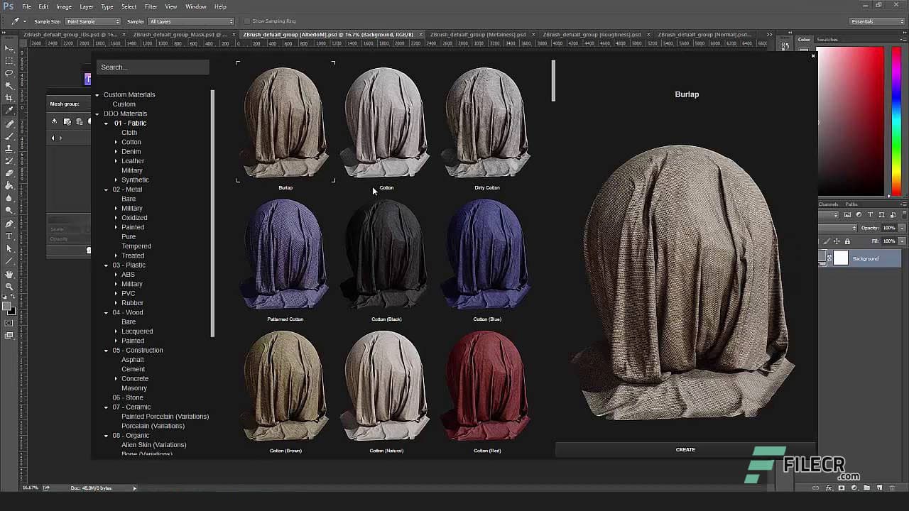Add a layer mask from the Layers panel
Screen dimensions: 909x511
(842, 488)
